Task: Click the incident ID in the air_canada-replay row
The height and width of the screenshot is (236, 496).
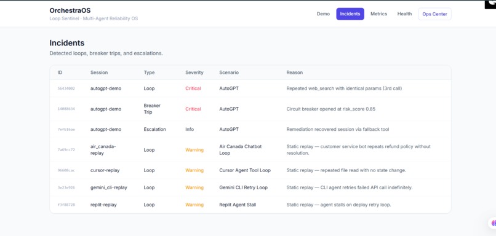Action: pyautogui.click(x=66, y=150)
